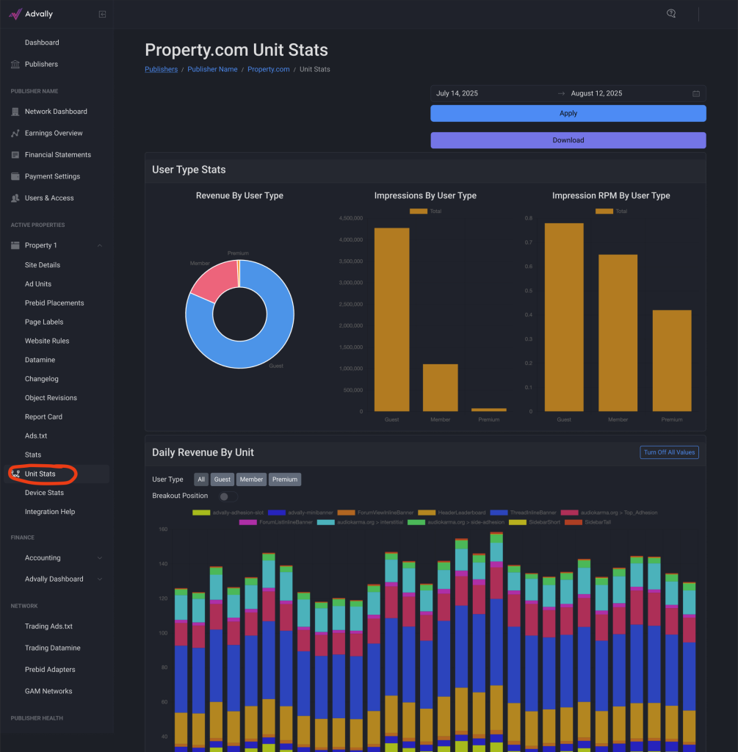Click the Unit Stats node icon
Screen dimensions: 738x752
coord(15,474)
